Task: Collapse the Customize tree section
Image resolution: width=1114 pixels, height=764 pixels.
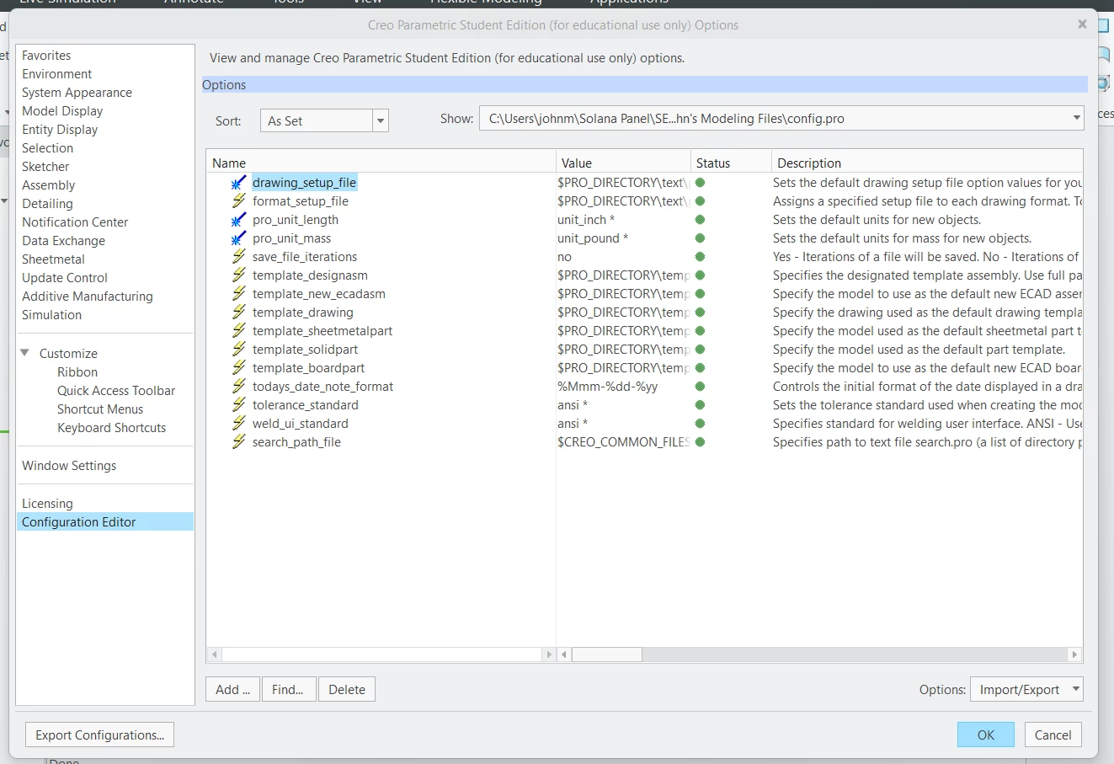Action: (25, 353)
